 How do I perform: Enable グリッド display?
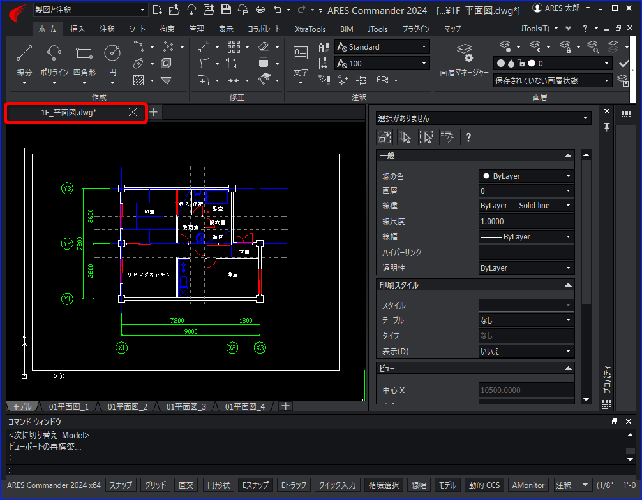point(155,485)
